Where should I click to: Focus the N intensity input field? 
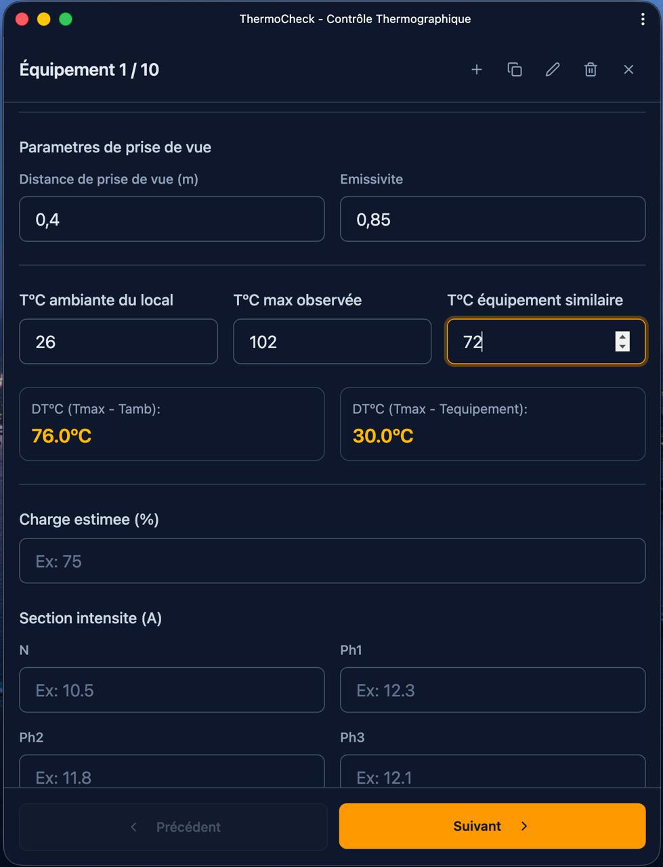coord(172,690)
